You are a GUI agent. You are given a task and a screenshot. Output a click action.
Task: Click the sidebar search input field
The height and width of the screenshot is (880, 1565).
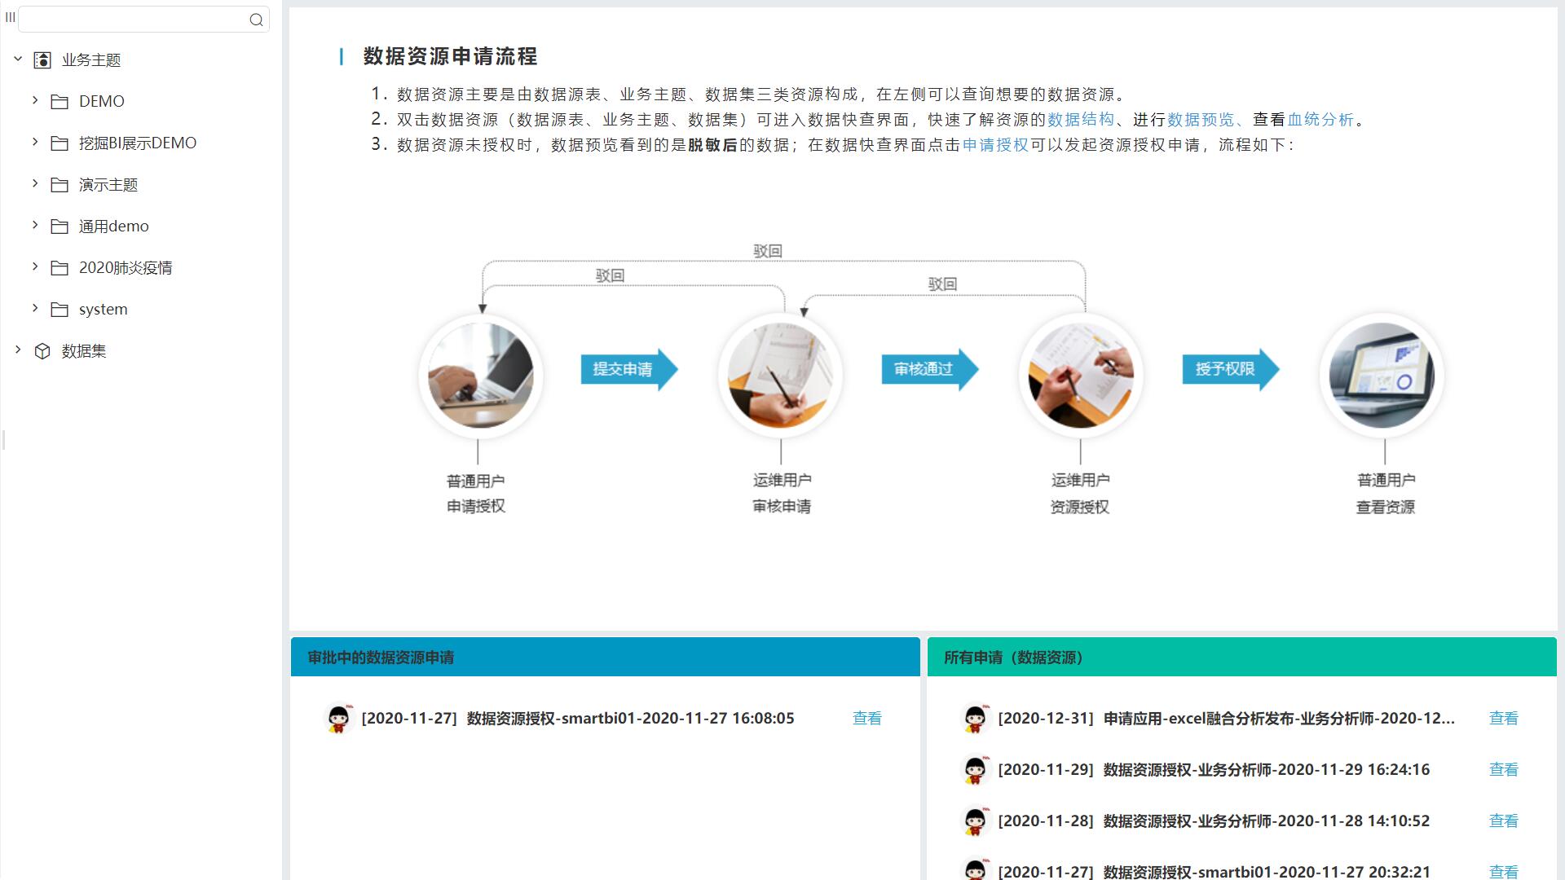tap(143, 20)
